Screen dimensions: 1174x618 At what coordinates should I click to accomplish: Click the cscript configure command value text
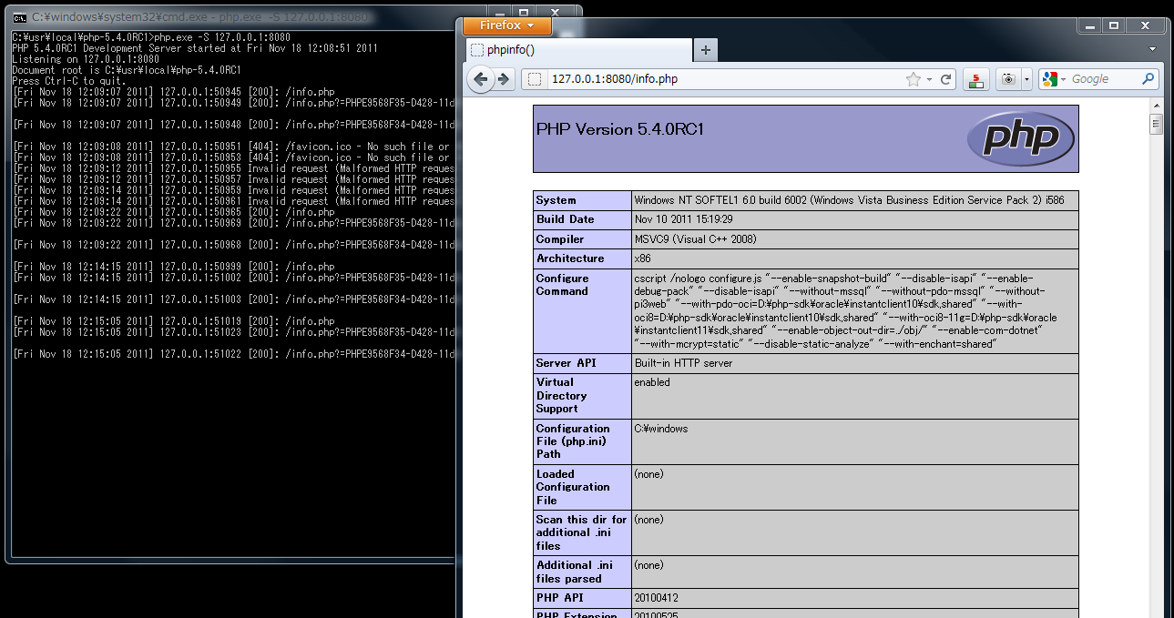point(846,311)
